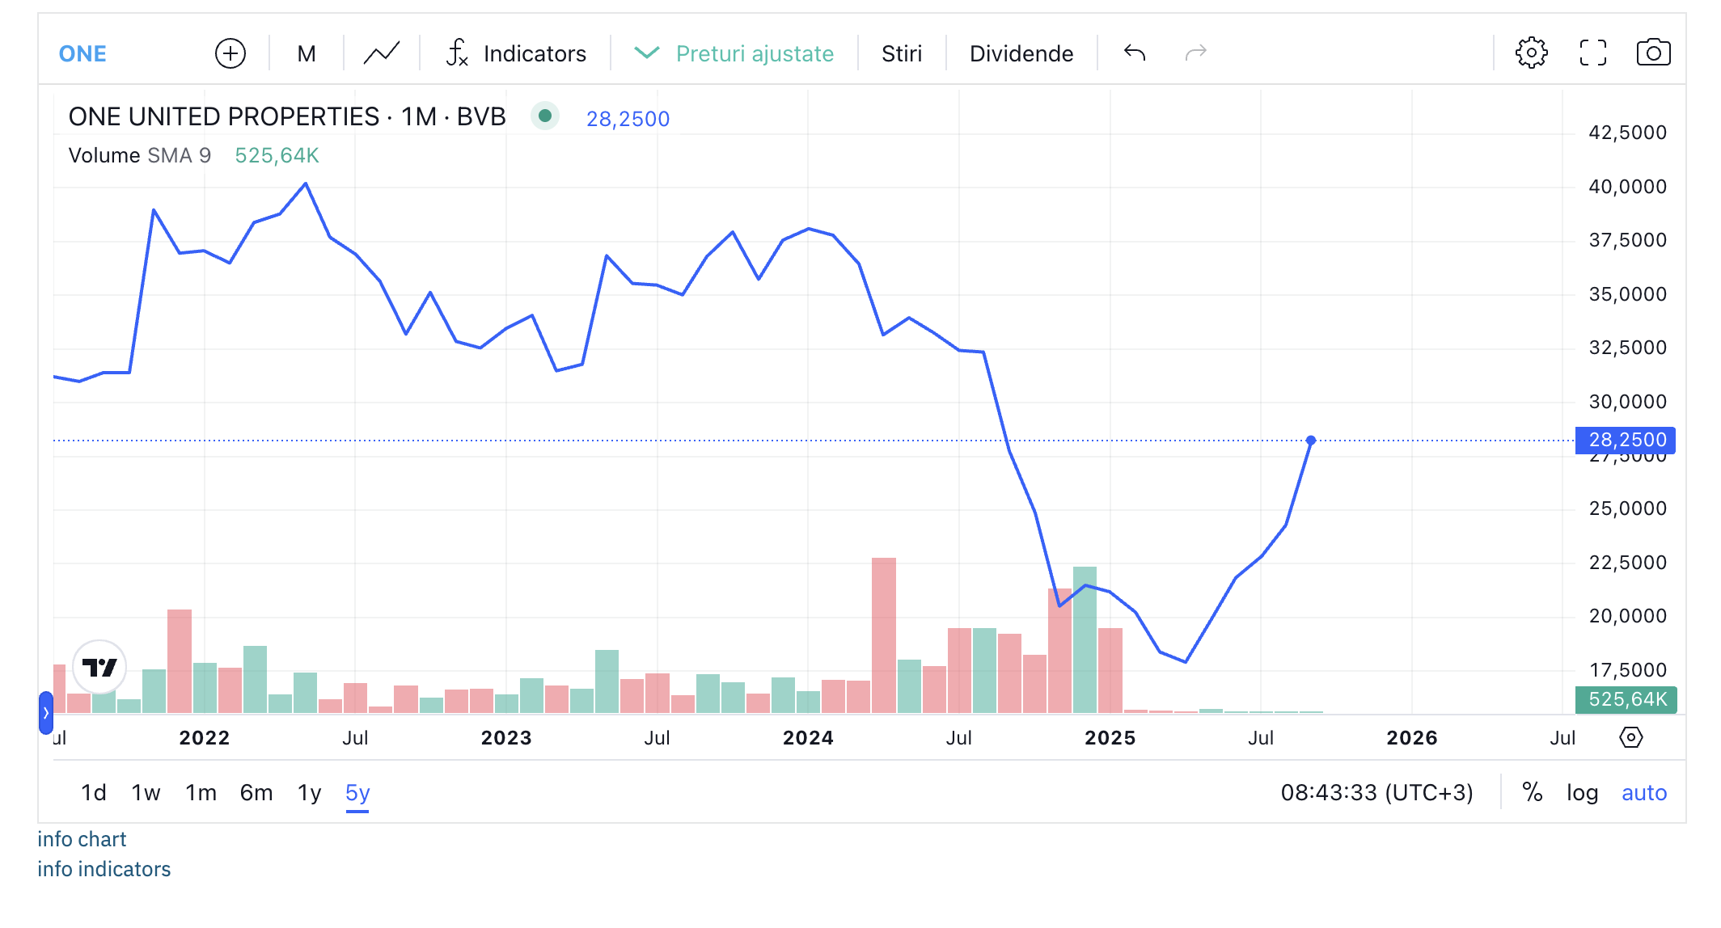Click the green market status dot
1721x928 pixels.
pyautogui.click(x=545, y=116)
